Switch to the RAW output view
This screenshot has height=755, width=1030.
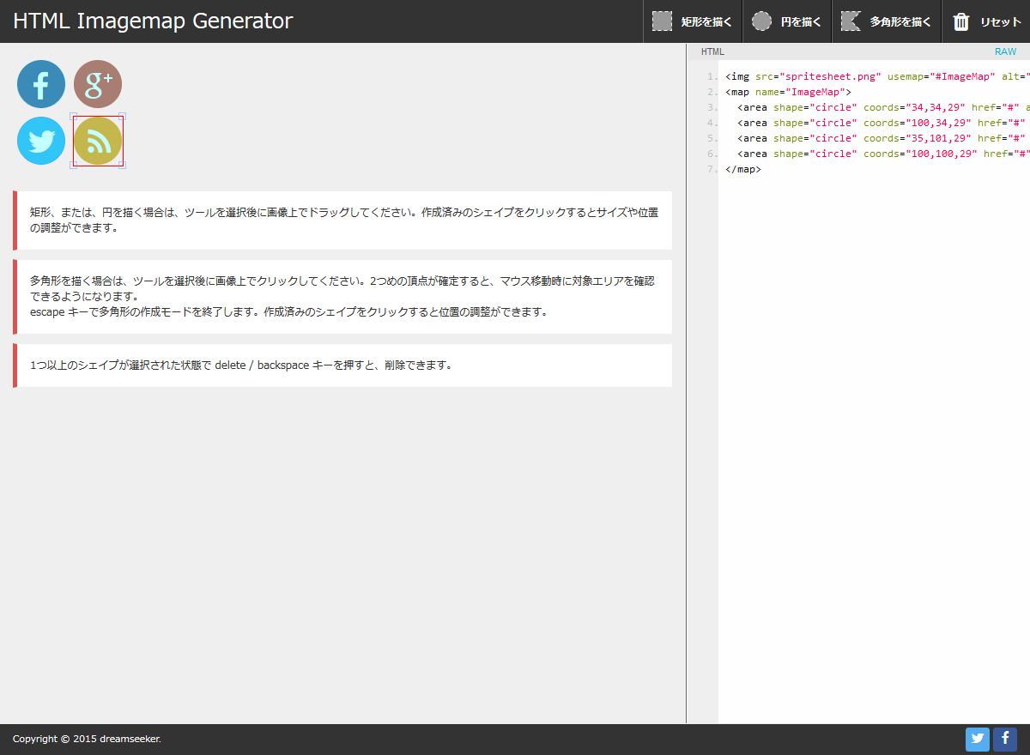tap(1005, 51)
